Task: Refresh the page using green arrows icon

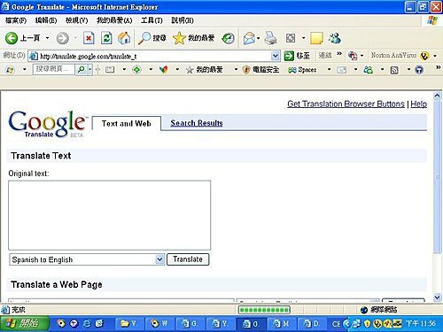Action: pyautogui.click(x=106, y=38)
